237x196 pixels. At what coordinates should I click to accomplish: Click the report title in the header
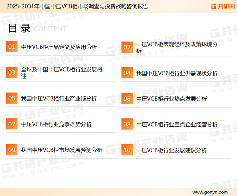click(x=77, y=7)
